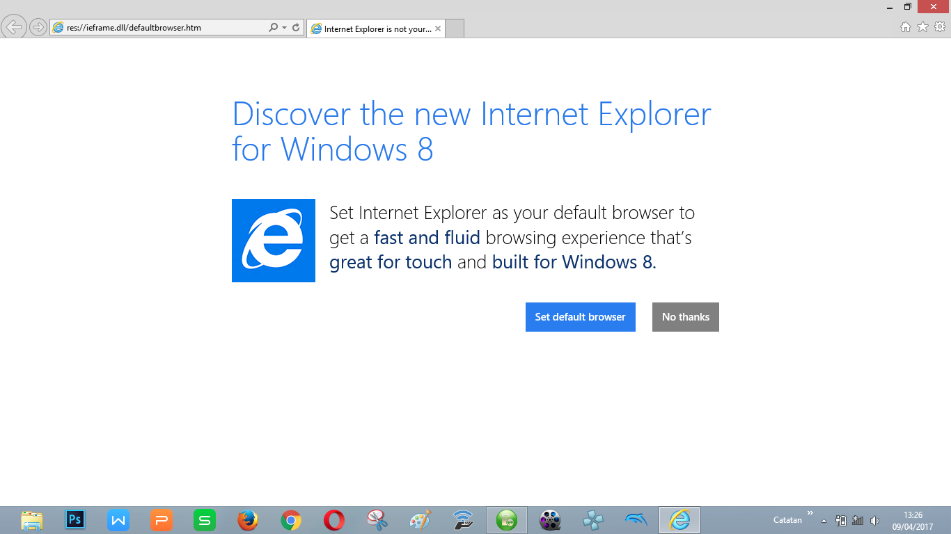Open WPS Presentation taskbar icon
Image resolution: width=951 pixels, height=534 pixels.
tap(162, 520)
